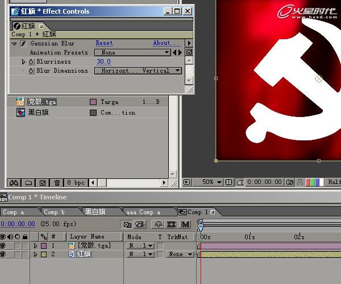Go to previous animation preset arrow
341x284 pixels.
tap(174, 53)
